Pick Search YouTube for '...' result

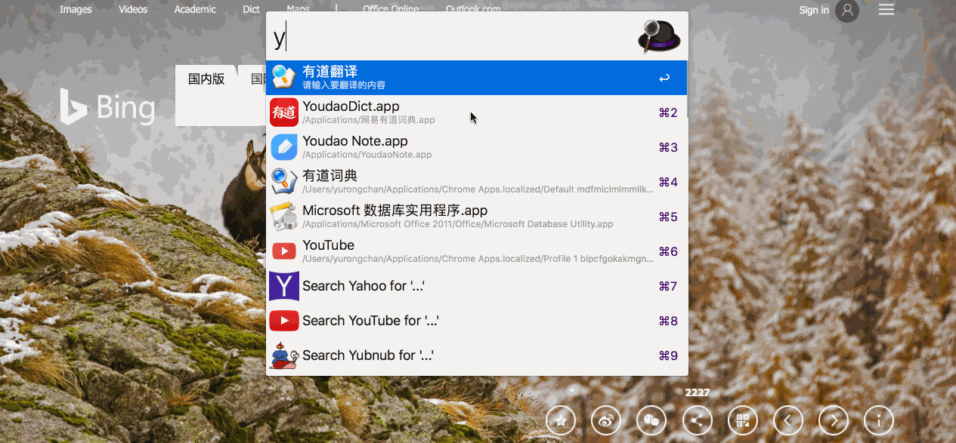(x=477, y=321)
